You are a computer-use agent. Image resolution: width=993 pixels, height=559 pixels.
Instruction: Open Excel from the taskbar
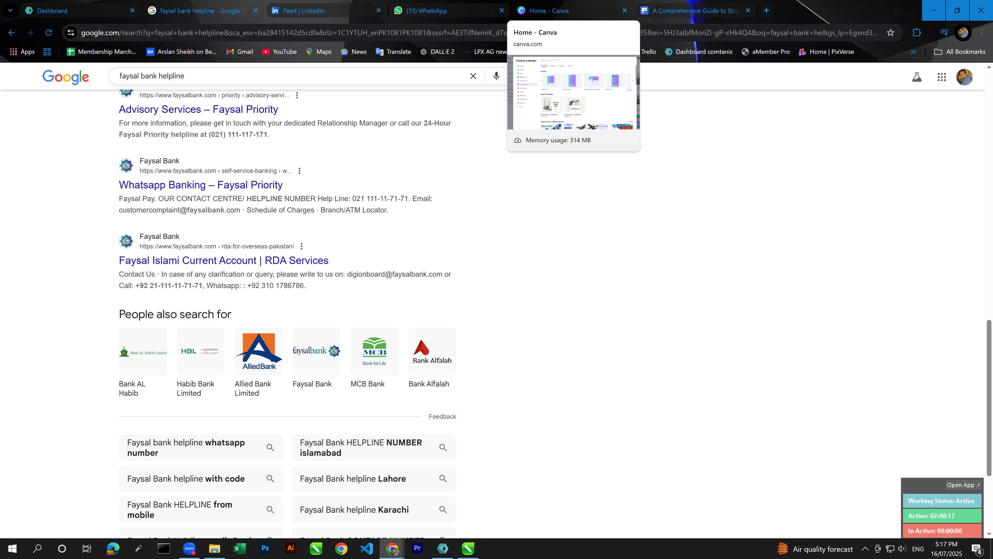point(239,548)
